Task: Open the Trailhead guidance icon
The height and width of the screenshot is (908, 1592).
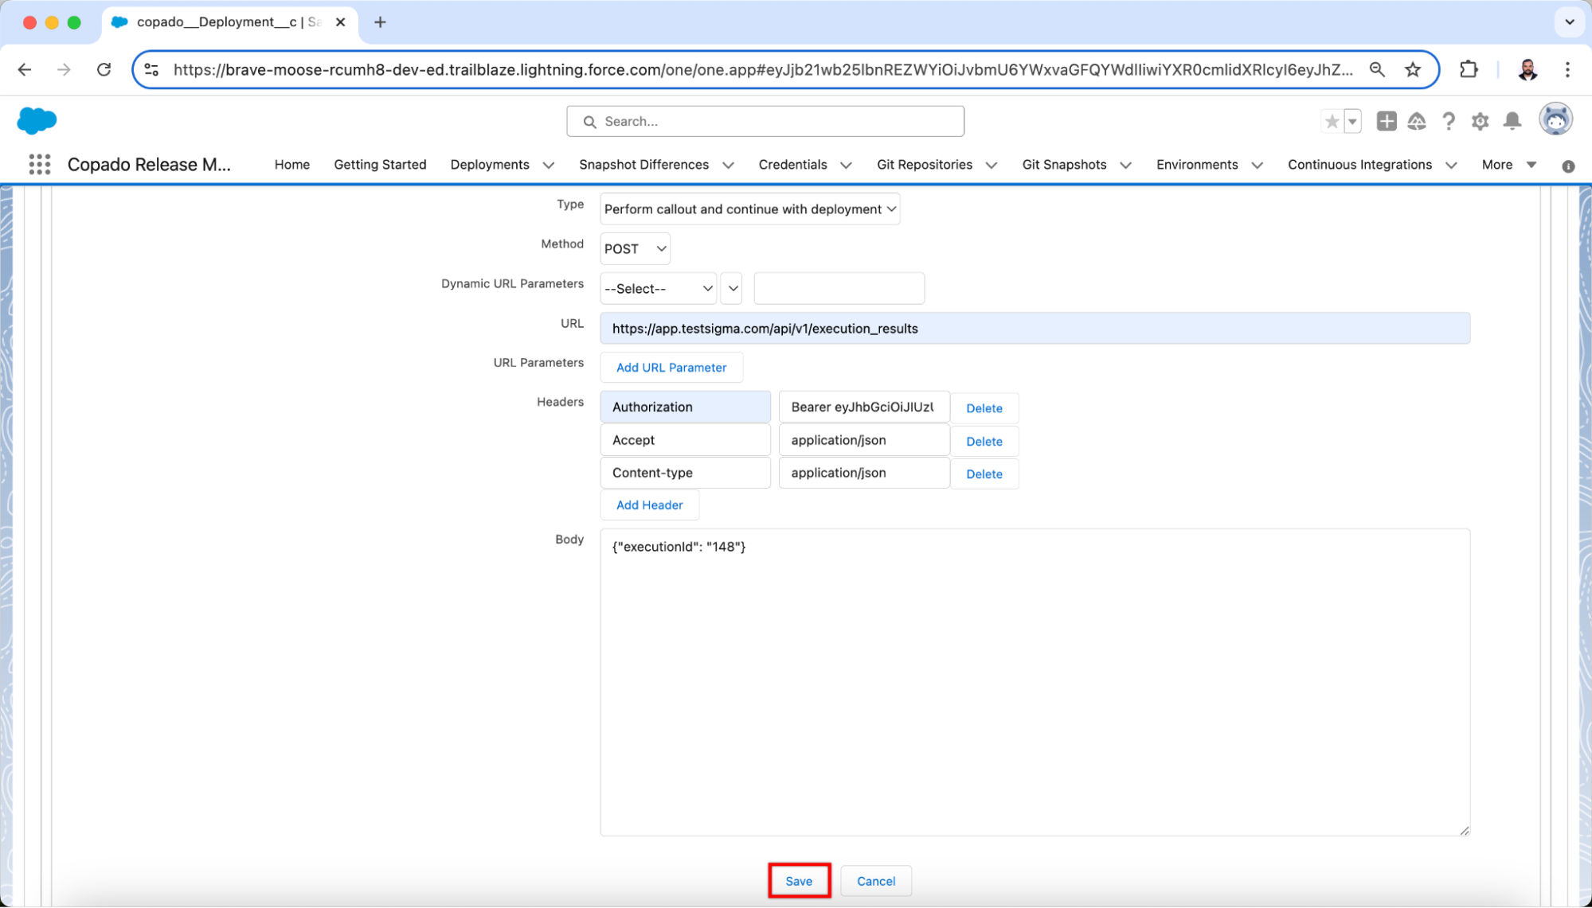Action: point(1417,121)
